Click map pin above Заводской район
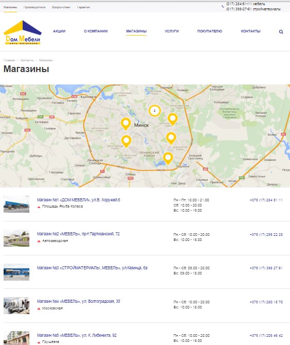 coord(171,139)
